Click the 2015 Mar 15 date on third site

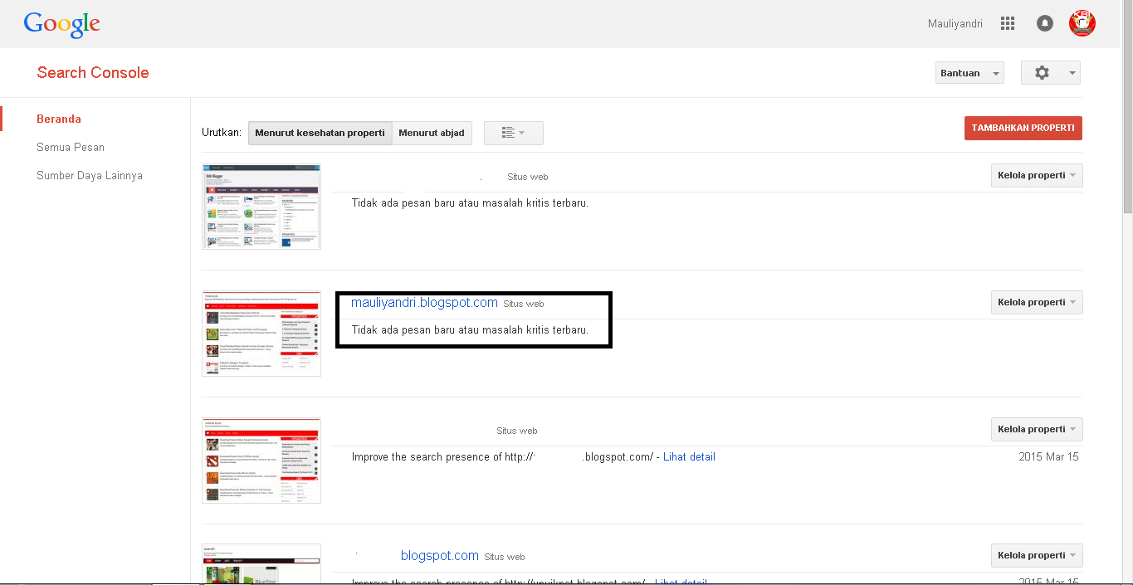click(1048, 456)
